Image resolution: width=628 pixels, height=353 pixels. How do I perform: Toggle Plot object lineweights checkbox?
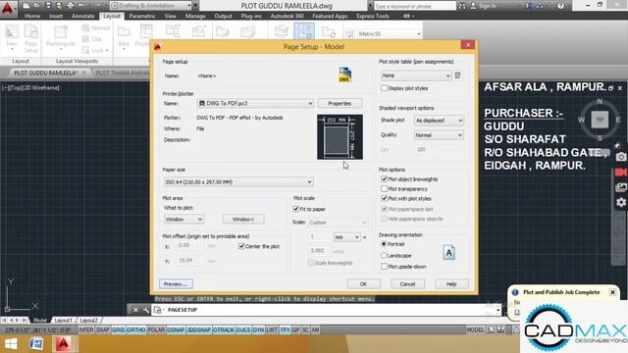384,178
